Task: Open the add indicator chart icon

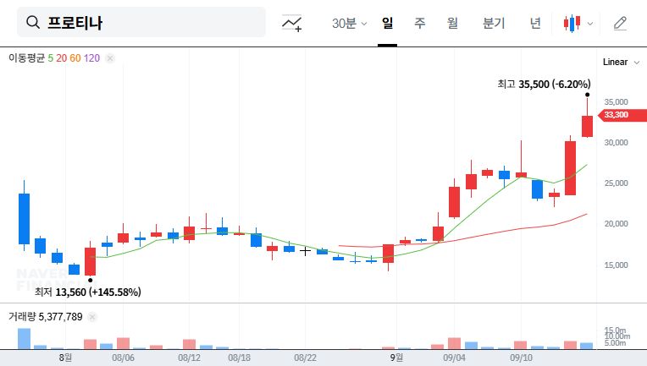Action: pyautogui.click(x=291, y=23)
